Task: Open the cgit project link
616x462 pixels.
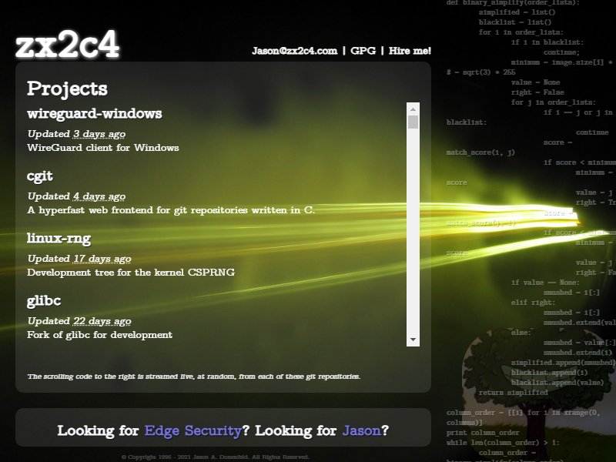Action: [x=40, y=176]
